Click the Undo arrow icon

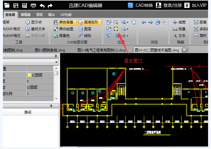coord(42,6)
